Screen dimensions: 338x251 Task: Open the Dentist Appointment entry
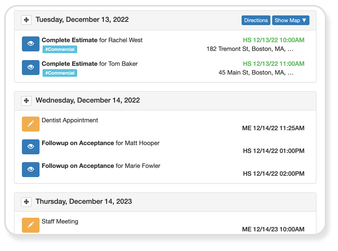[70, 120]
